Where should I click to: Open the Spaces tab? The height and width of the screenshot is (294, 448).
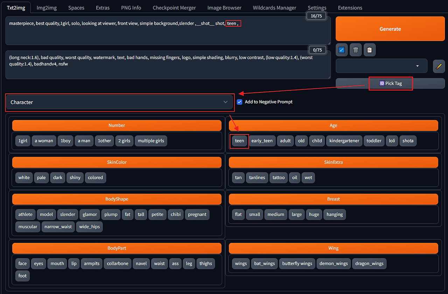pos(76,8)
